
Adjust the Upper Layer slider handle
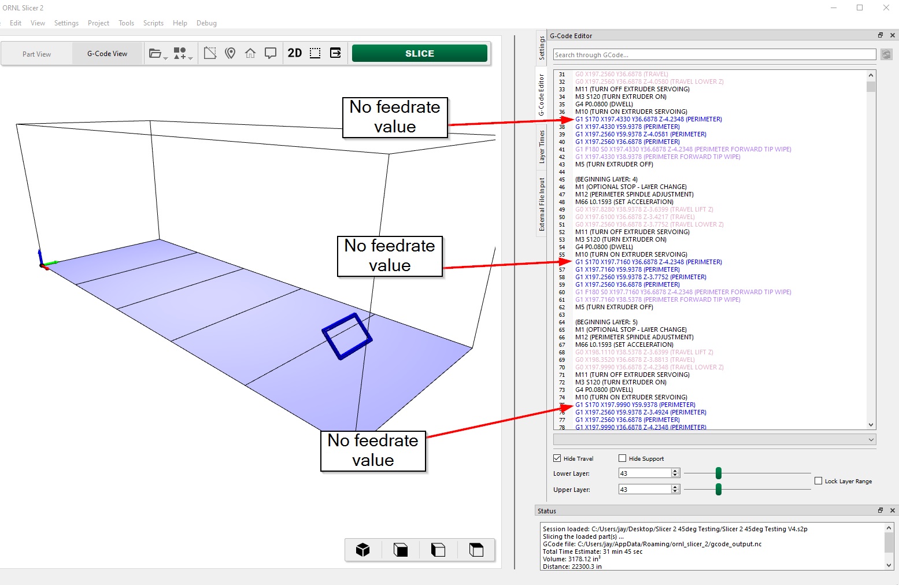pyautogui.click(x=719, y=490)
